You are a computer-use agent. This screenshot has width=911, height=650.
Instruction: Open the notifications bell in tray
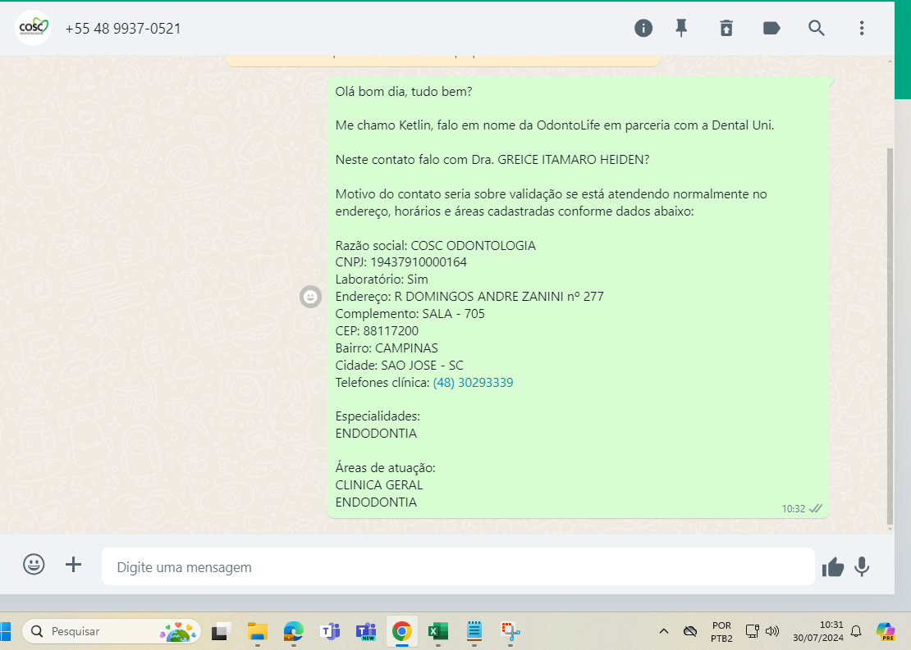[856, 631]
